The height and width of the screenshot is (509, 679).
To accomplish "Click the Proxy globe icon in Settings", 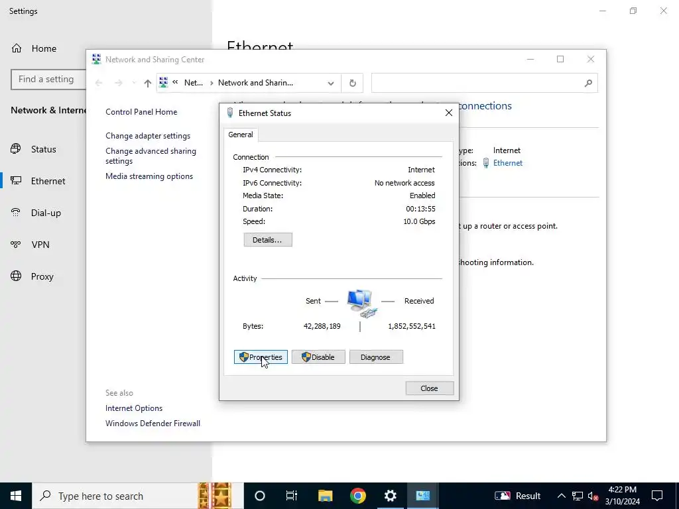I will pyautogui.click(x=16, y=276).
